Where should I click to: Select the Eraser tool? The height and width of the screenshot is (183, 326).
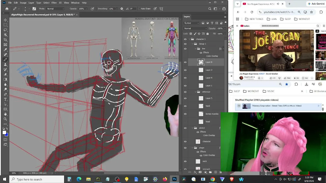pos(5,74)
